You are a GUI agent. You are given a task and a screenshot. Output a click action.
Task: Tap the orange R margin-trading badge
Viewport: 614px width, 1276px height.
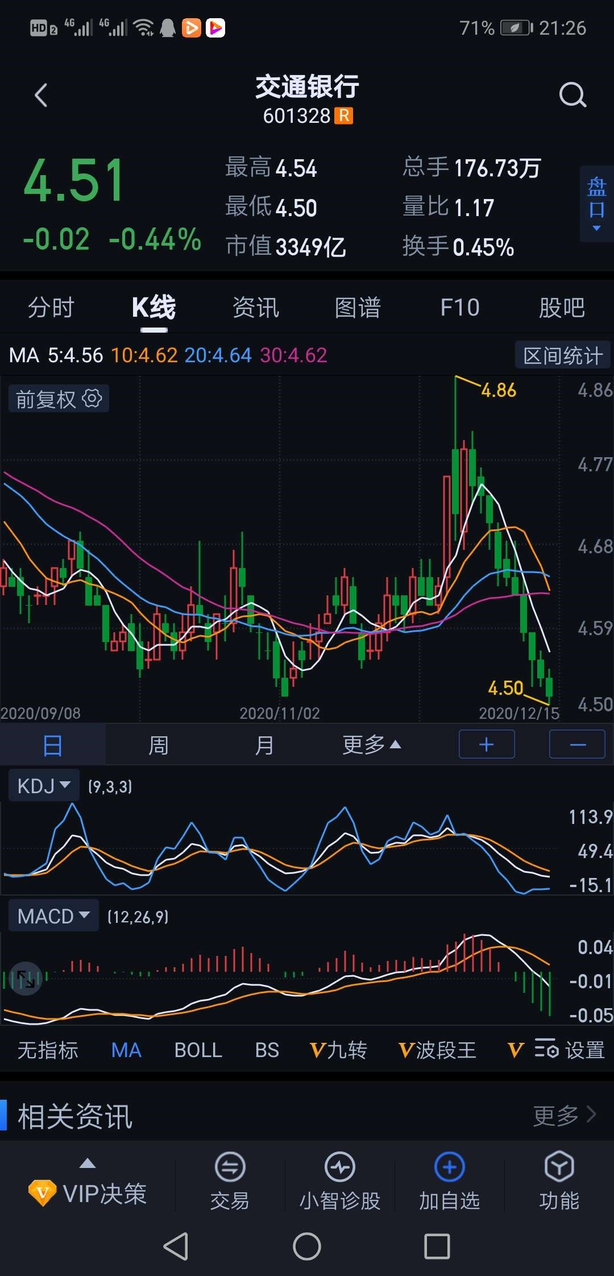coord(343,115)
